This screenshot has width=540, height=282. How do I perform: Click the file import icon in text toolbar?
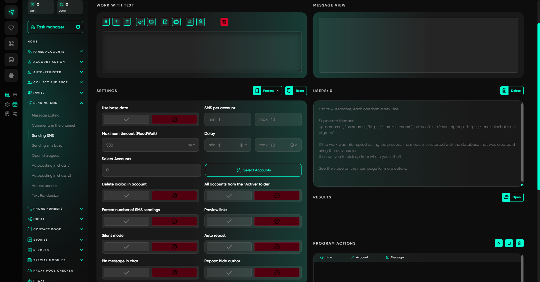165,22
